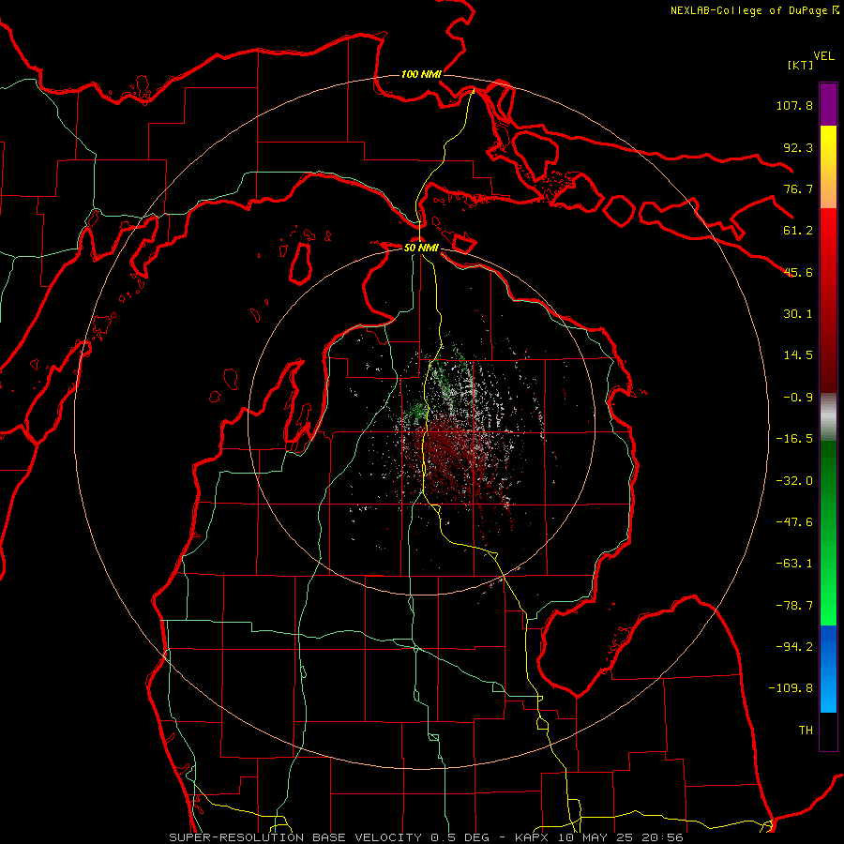Click the -47.6 velocity scale value
The image size is (844, 844).
click(x=794, y=522)
